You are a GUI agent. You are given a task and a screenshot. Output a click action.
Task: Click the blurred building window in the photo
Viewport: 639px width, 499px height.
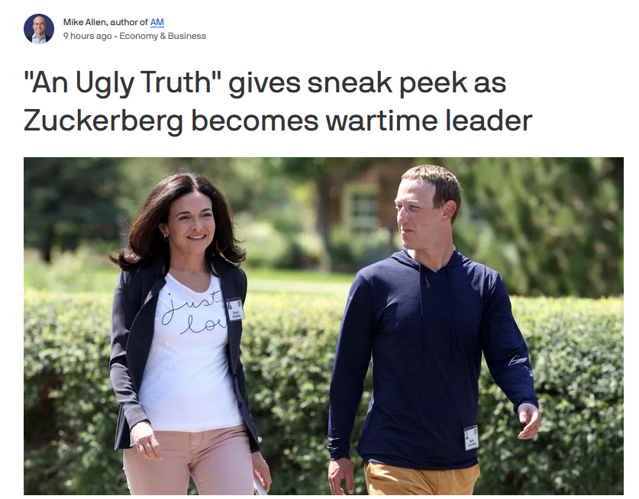click(363, 208)
